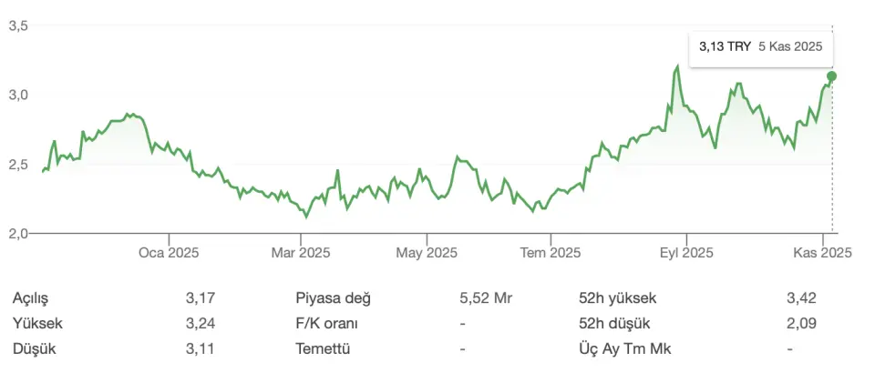This screenshot has height=383, width=875.
Task: Click the 3,13 TRY price tooltip
Action: (725, 45)
